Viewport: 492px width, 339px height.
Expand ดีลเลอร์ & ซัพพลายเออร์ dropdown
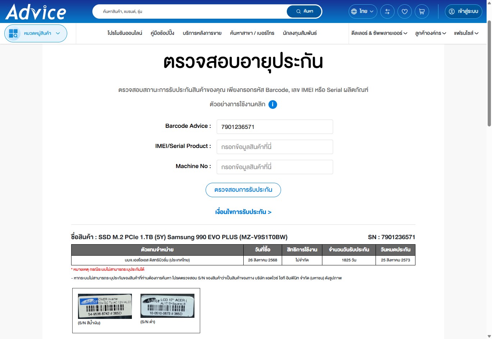pyautogui.click(x=379, y=33)
